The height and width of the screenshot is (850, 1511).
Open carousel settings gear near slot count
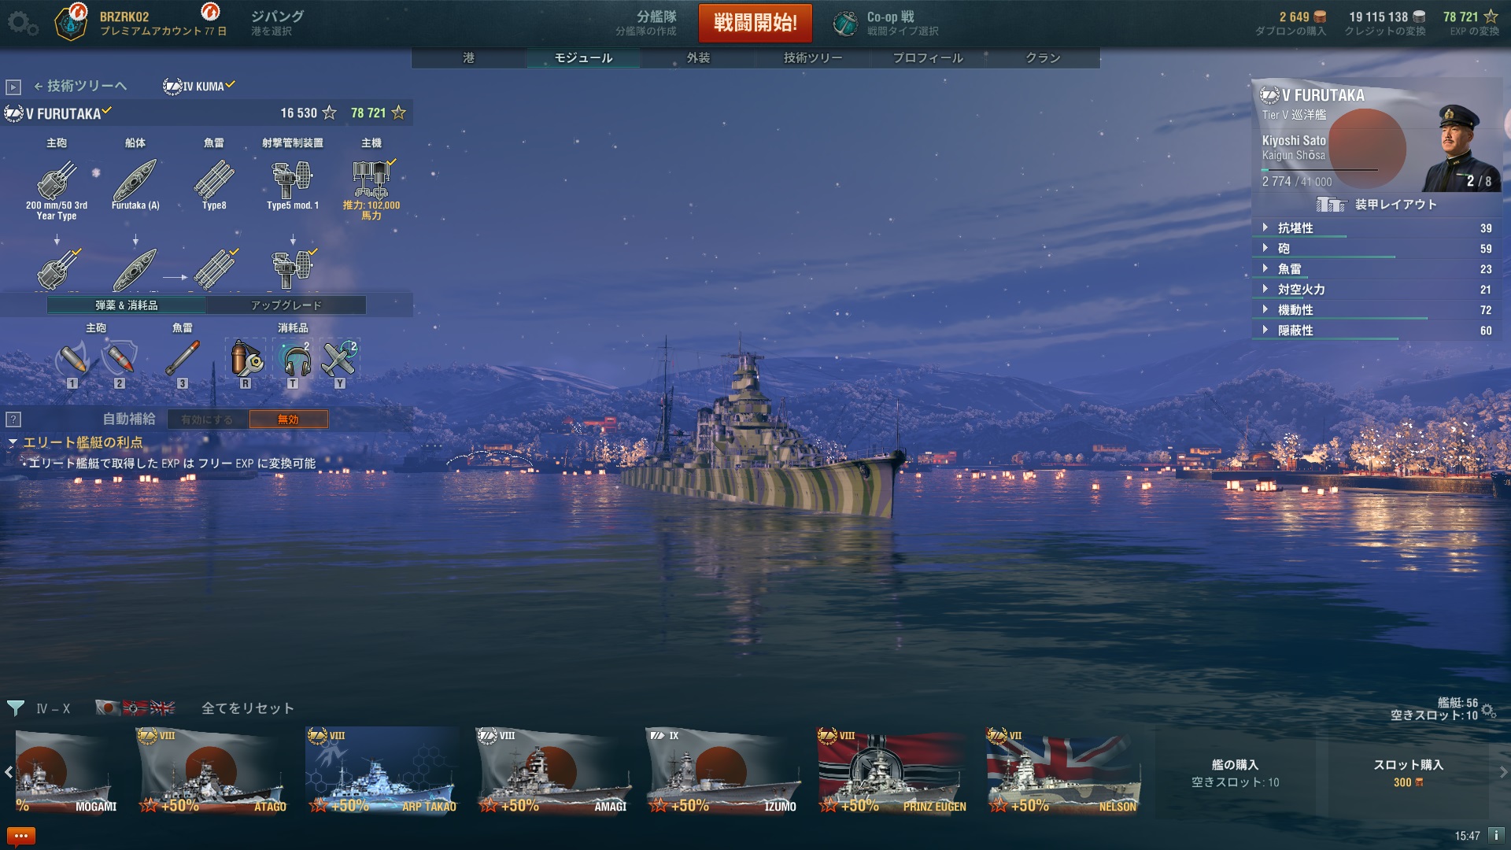coord(1488,711)
